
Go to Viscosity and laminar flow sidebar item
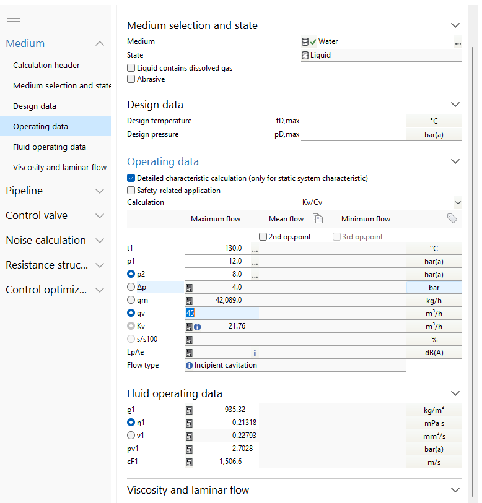(x=59, y=168)
